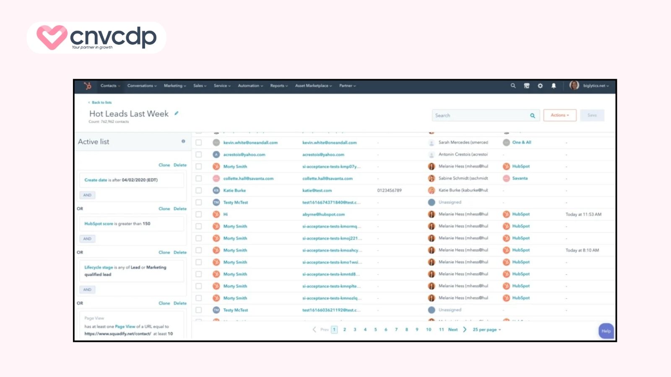This screenshot has width=671, height=377.
Task: Click Savanta company icon
Action: [506, 178]
